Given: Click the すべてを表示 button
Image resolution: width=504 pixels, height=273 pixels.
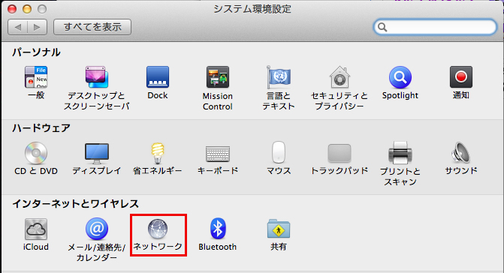Looking at the screenshot, I should click(x=92, y=27).
